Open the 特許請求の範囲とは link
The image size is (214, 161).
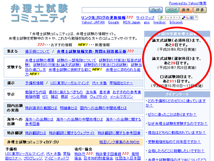pyautogui.click(x=41, y=108)
